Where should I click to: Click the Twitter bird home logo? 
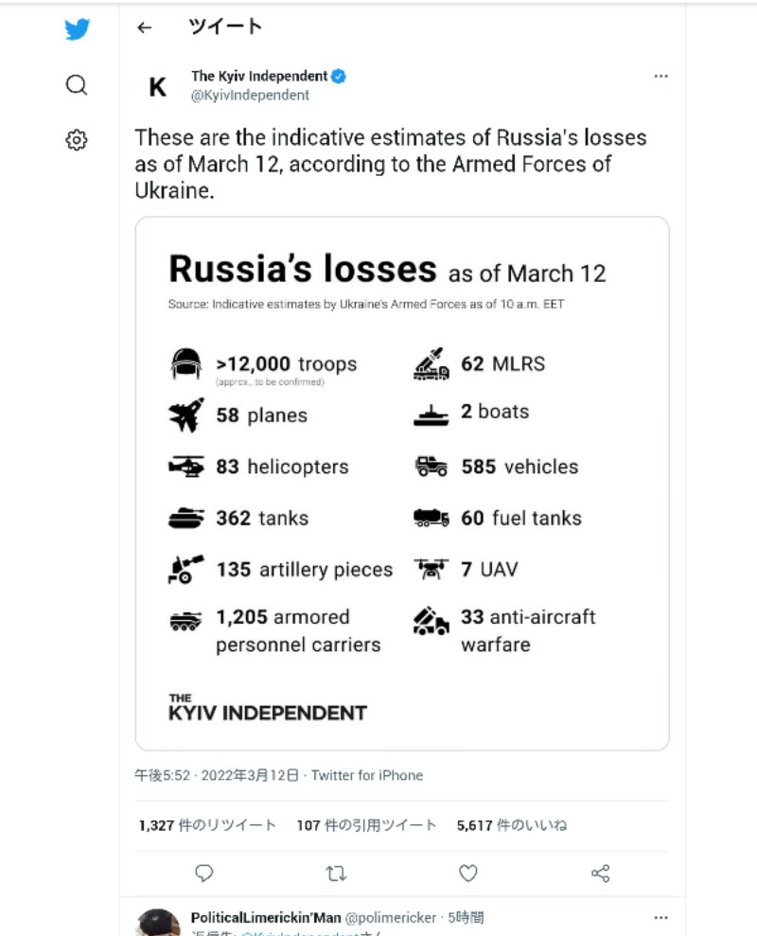point(77,29)
